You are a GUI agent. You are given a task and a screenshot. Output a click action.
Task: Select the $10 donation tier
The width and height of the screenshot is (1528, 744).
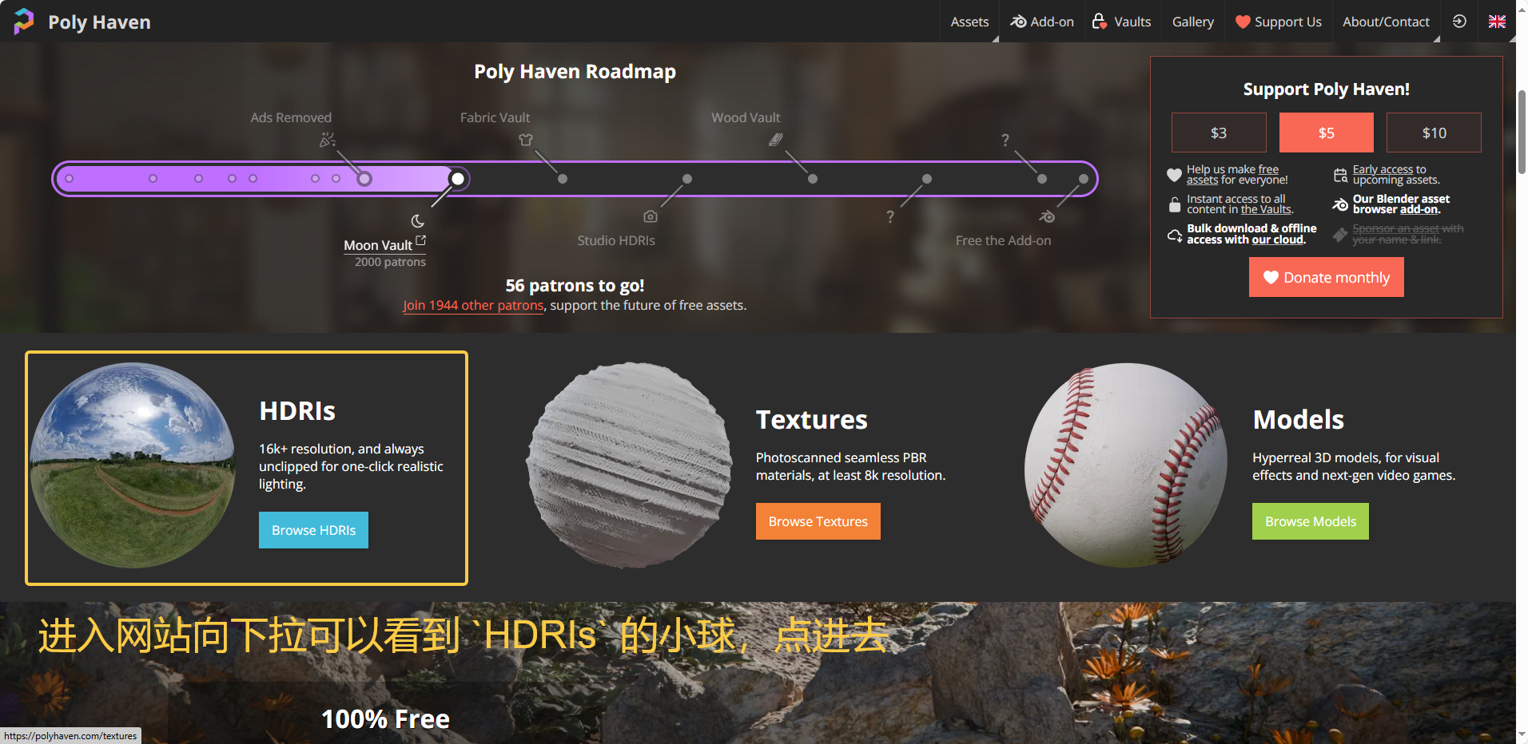pos(1434,133)
